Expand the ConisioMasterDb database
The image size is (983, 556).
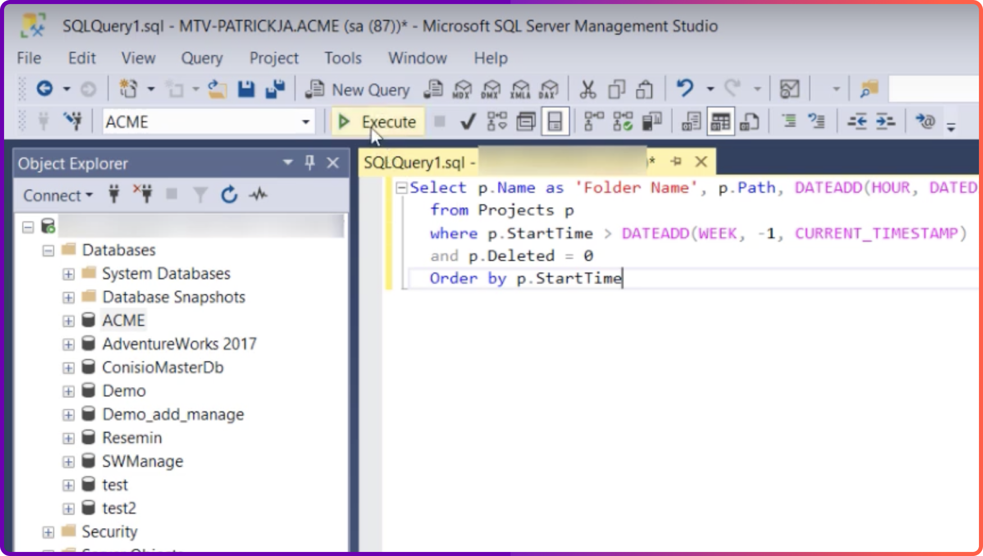coord(68,368)
